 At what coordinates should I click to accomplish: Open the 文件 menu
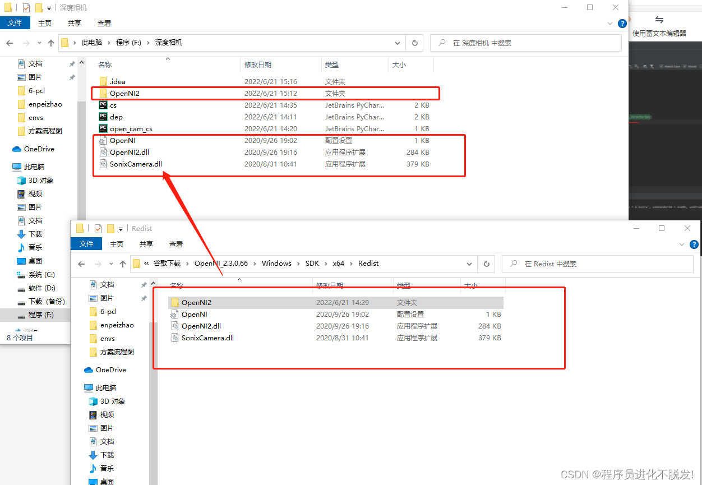click(x=15, y=23)
